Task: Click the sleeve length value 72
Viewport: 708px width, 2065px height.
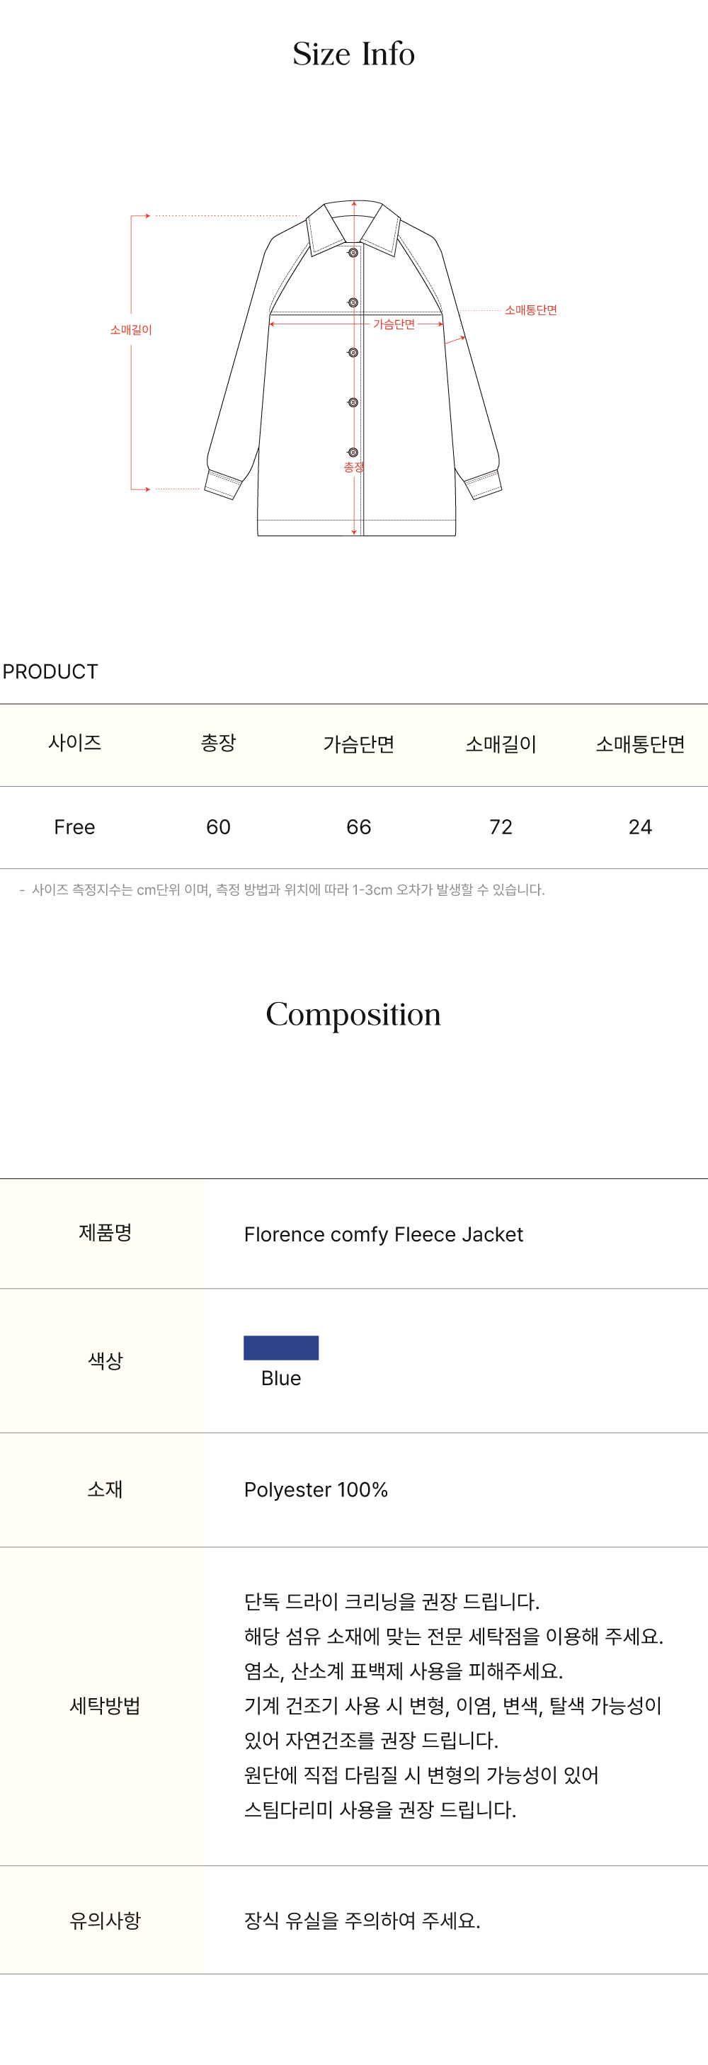Action: tap(501, 827)
